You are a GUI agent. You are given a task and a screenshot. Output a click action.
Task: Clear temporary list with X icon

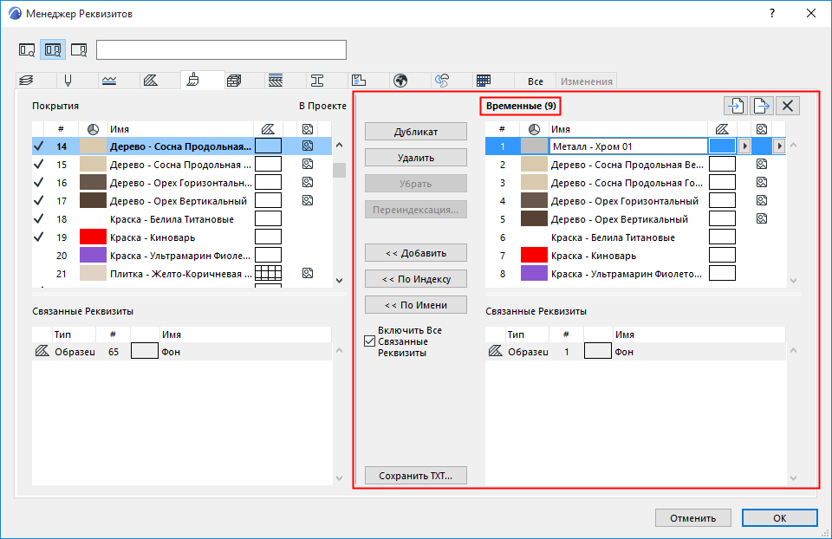pyautogui.click(x=788, y=106)
